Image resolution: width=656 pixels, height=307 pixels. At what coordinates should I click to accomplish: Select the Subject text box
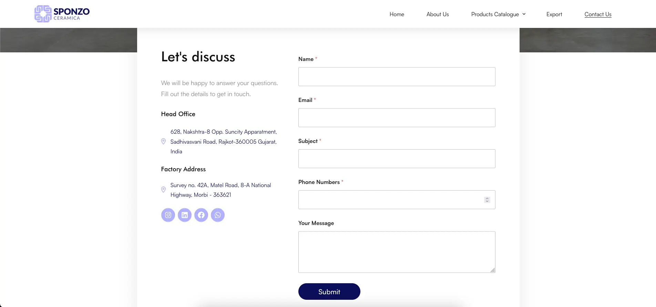(x=397, y=158)
